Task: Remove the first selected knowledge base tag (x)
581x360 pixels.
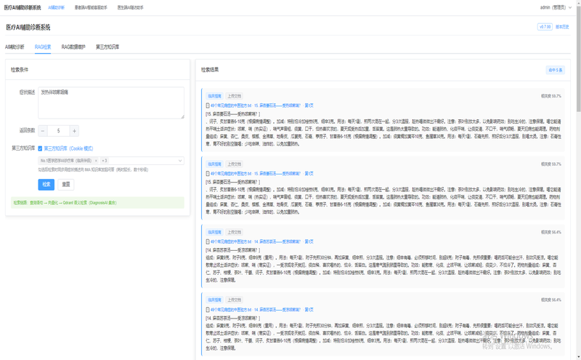Action: [x=96, y=161]
